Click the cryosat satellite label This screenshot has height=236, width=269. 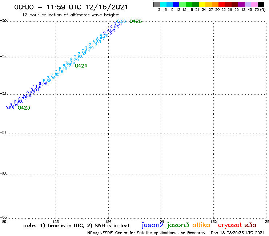[230, 225]
